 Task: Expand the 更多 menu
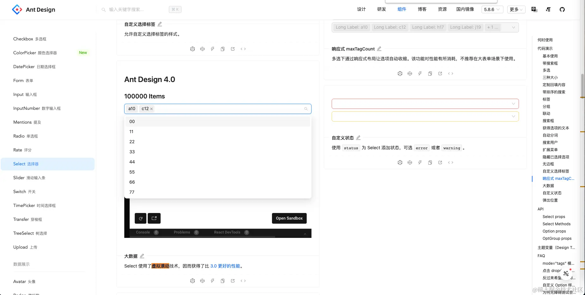point(515,9)
